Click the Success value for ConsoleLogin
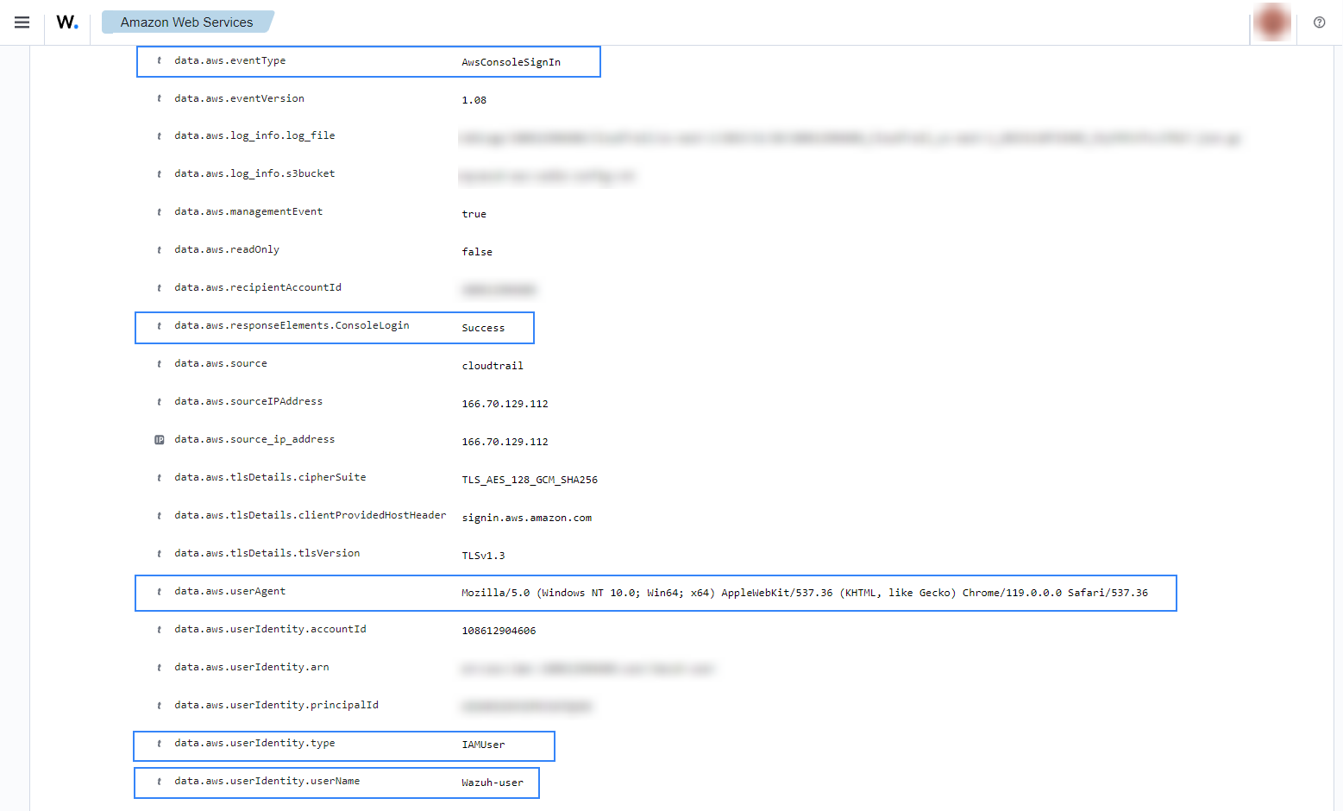Screen dimensions: 1343x811 [x=483, y=328]
